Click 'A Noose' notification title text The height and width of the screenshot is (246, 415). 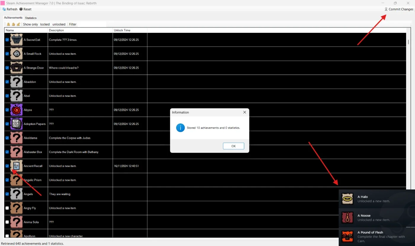[x=364, y=216]
